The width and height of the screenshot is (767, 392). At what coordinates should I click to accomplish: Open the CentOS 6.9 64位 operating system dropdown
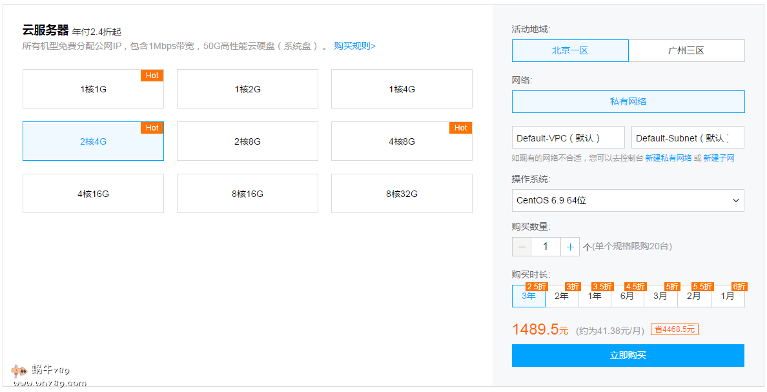[628, 201]
